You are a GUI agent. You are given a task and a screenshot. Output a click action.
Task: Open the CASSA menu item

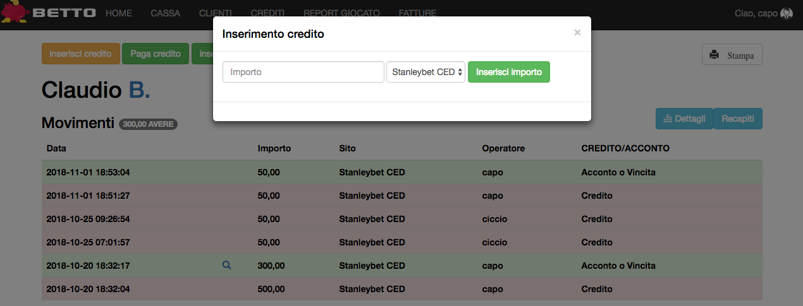[x=166, y=13]
